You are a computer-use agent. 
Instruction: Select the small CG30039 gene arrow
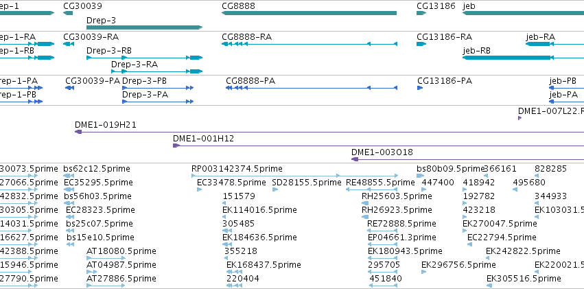click(68, 13)
